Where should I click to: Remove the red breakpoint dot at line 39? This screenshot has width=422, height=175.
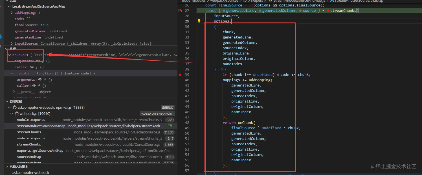180,75
